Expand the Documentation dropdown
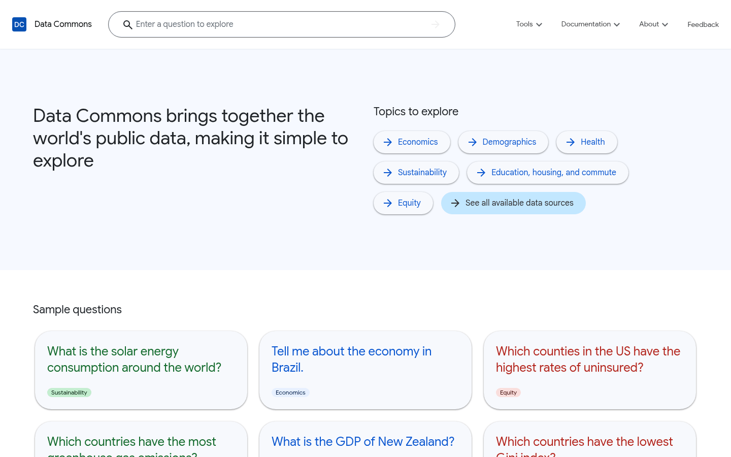Viewport: 731px width, 457px height. point(590,24)
